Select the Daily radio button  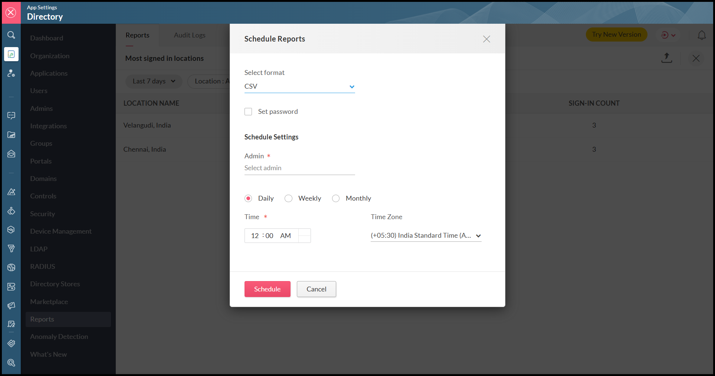pyautogui.click(x=248, y=198)
